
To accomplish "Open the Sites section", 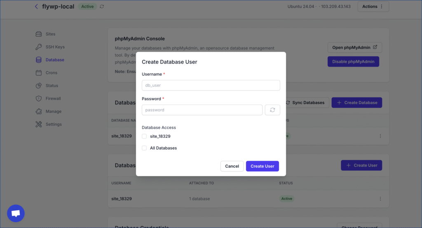I will (50, 34).
